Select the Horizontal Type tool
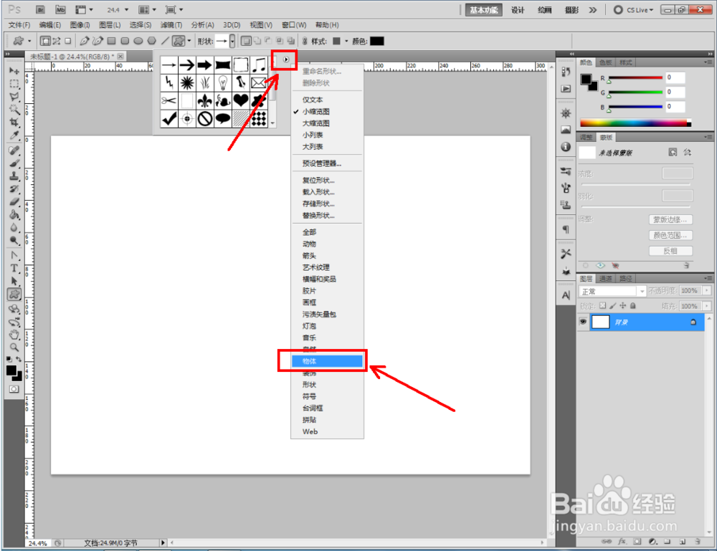Viewport: 717px width, 551px height. click(x=14, y=268)
